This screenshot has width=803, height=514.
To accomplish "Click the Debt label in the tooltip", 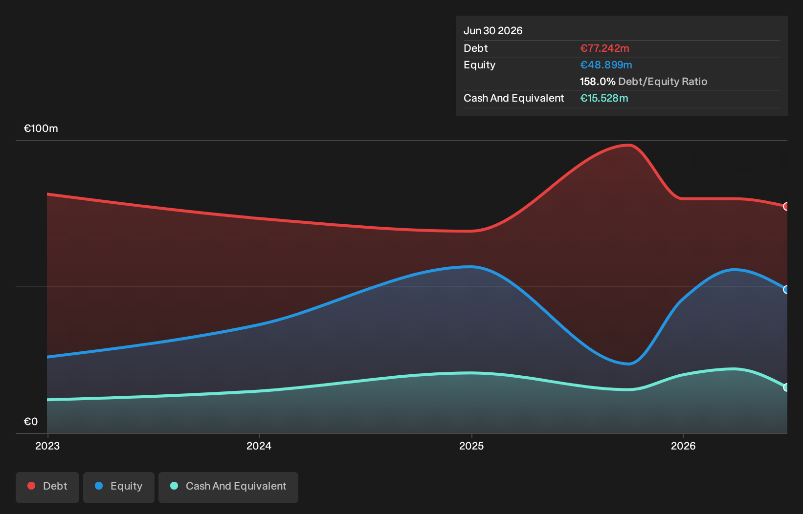I will point(476,48).
